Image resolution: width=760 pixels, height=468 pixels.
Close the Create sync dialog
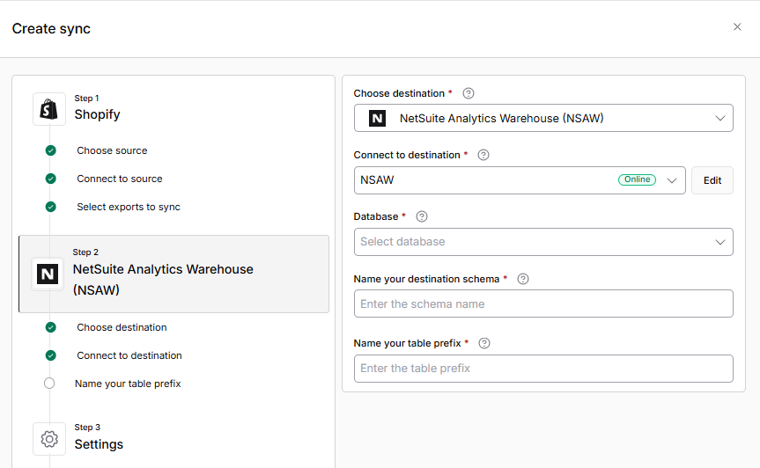tap(737, 27)
